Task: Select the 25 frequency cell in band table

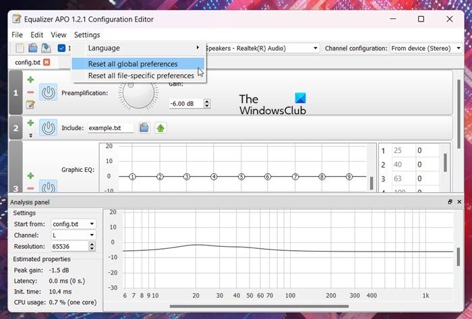Action: coord(403,150)
